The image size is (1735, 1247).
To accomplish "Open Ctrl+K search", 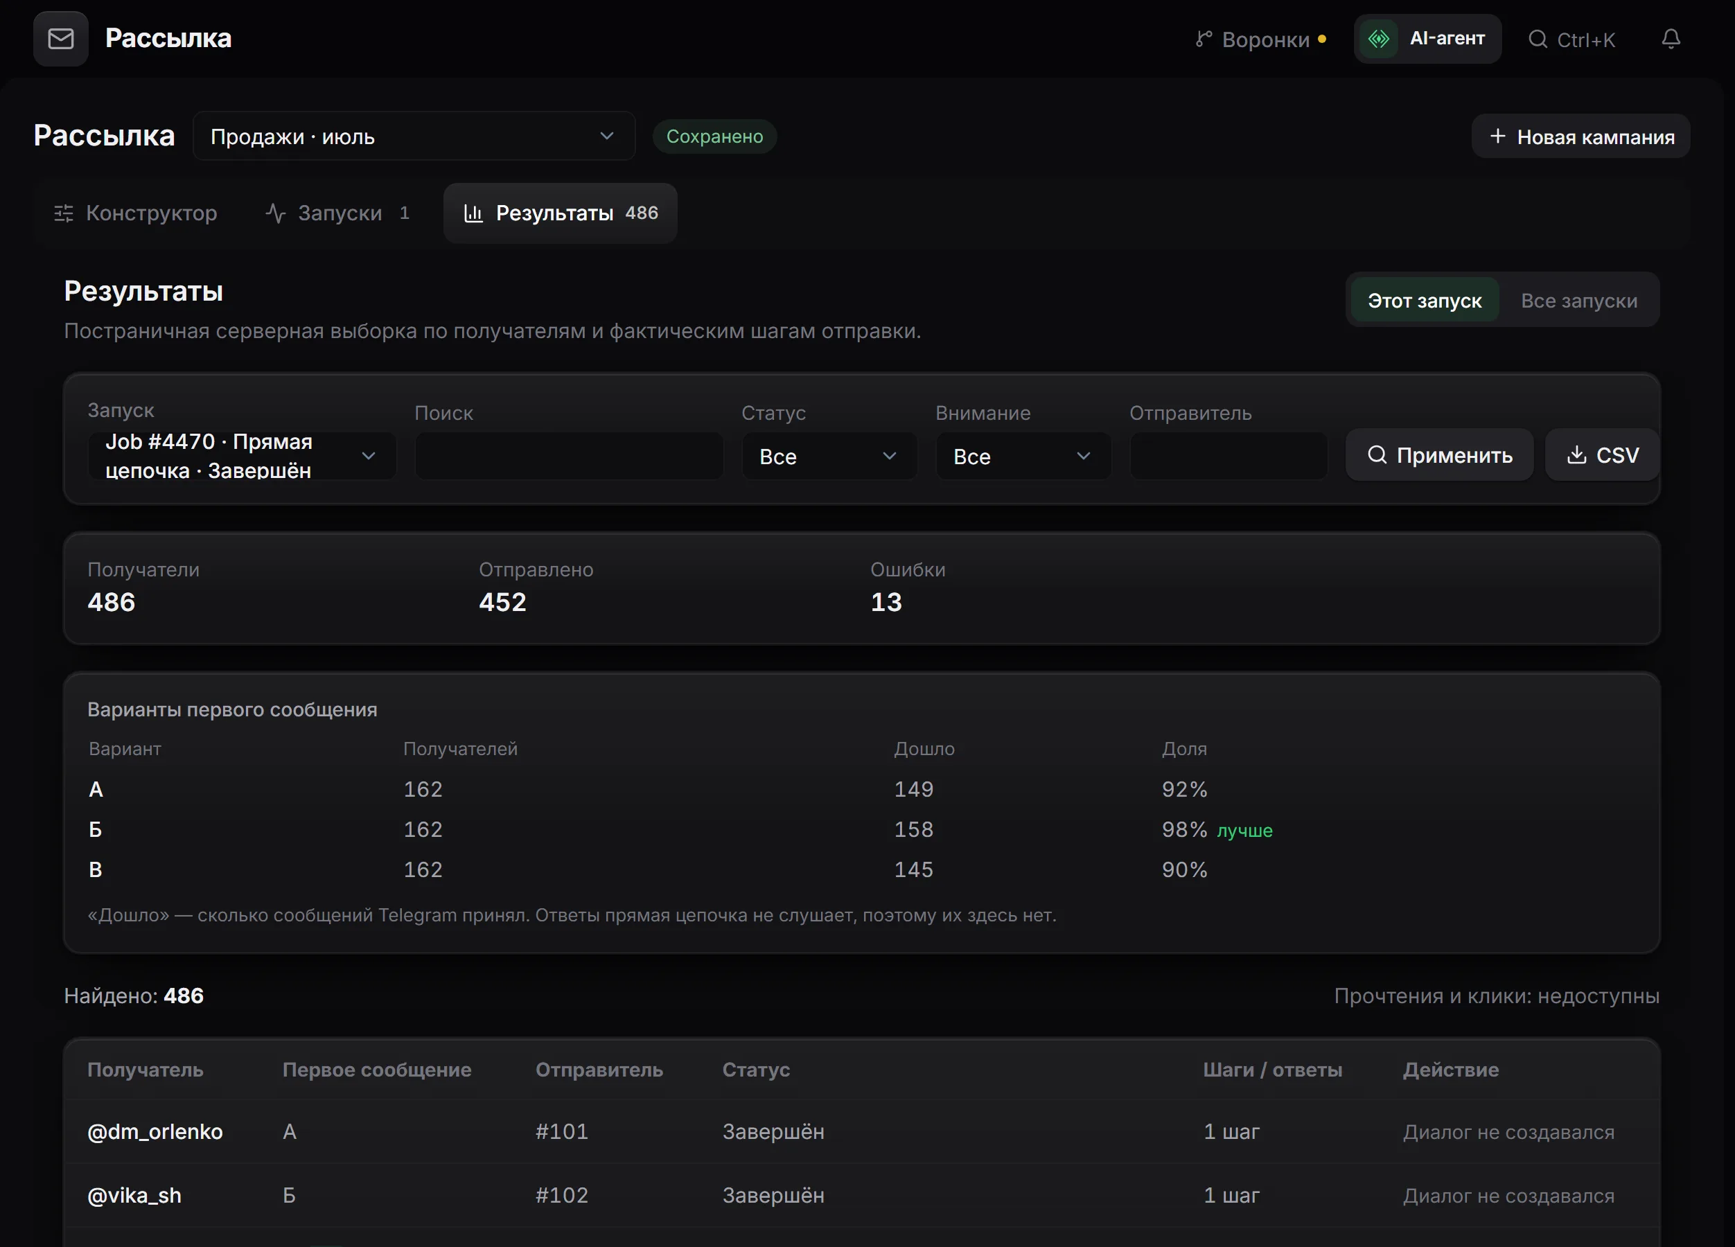I will click(x=1571, y=39).
